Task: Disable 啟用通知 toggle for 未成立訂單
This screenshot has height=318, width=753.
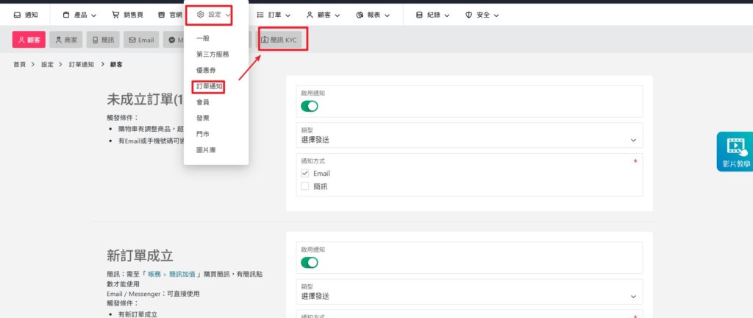Action: [310, 106]
